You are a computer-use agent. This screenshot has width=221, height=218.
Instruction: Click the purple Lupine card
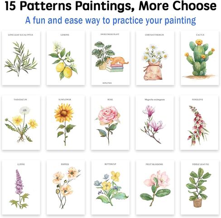(21, 187)
